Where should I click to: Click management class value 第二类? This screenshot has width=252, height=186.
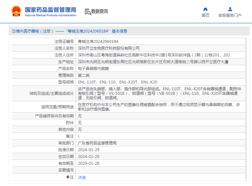click(84, 75)
